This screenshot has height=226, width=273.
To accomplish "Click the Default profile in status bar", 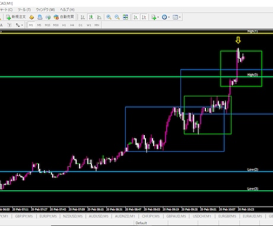I will pyautogui.click(x=141, y=223).
